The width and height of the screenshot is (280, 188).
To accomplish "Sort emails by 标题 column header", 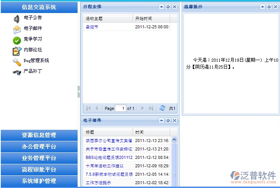I will pos(108,132).
